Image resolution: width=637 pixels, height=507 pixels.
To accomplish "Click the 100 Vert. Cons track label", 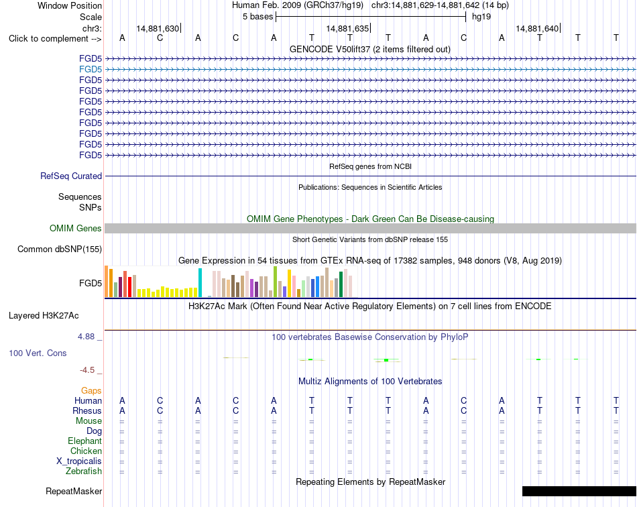I will (x=38, y=353).
